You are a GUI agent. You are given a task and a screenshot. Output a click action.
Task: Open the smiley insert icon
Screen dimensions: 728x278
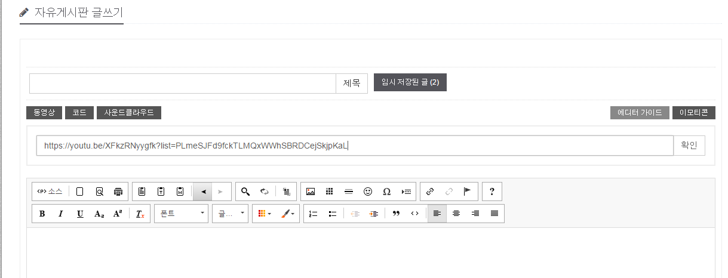click(368, 191)
